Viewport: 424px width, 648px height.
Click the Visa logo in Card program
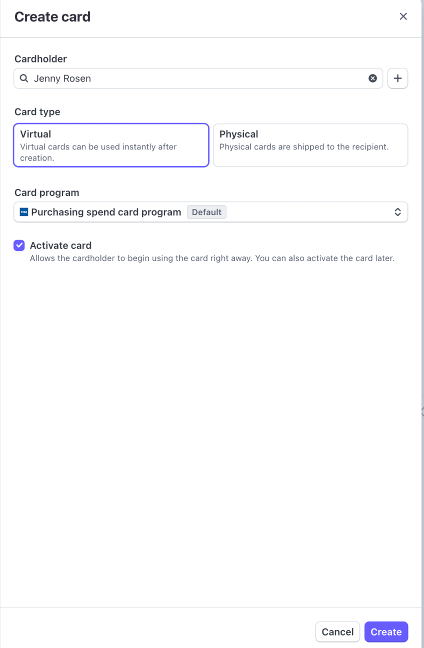coord(24,212)
